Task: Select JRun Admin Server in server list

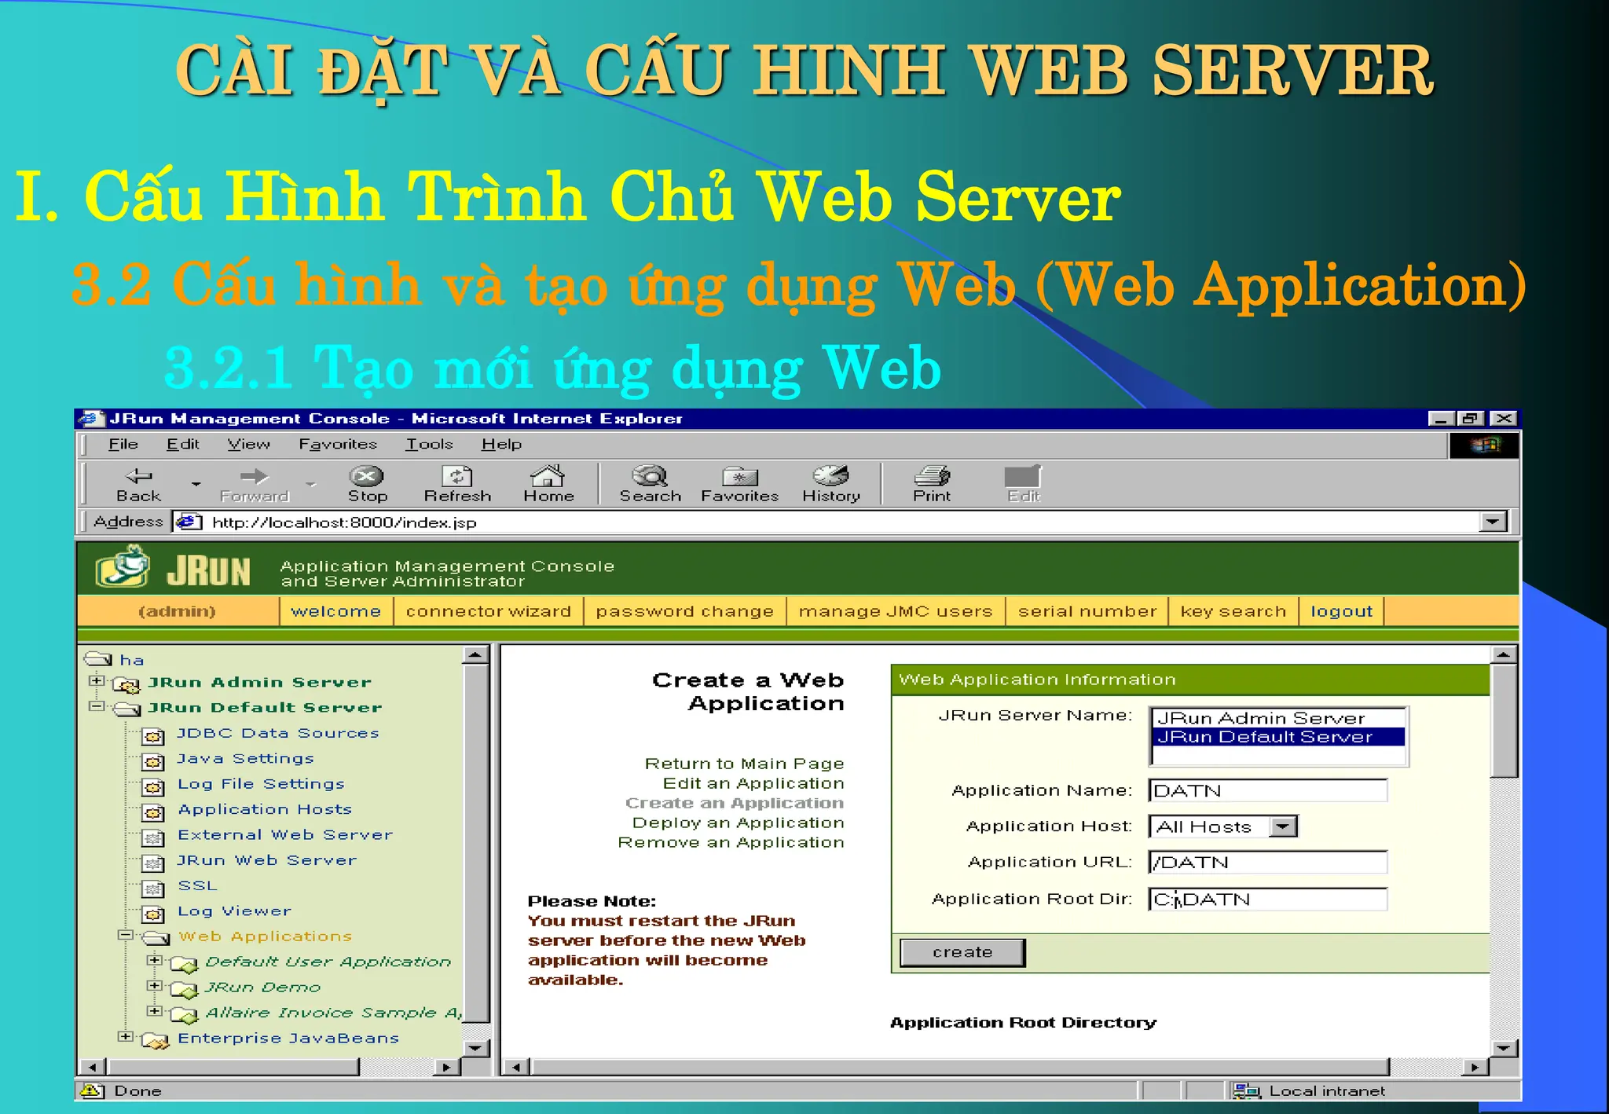Action: pos(1278,718)
